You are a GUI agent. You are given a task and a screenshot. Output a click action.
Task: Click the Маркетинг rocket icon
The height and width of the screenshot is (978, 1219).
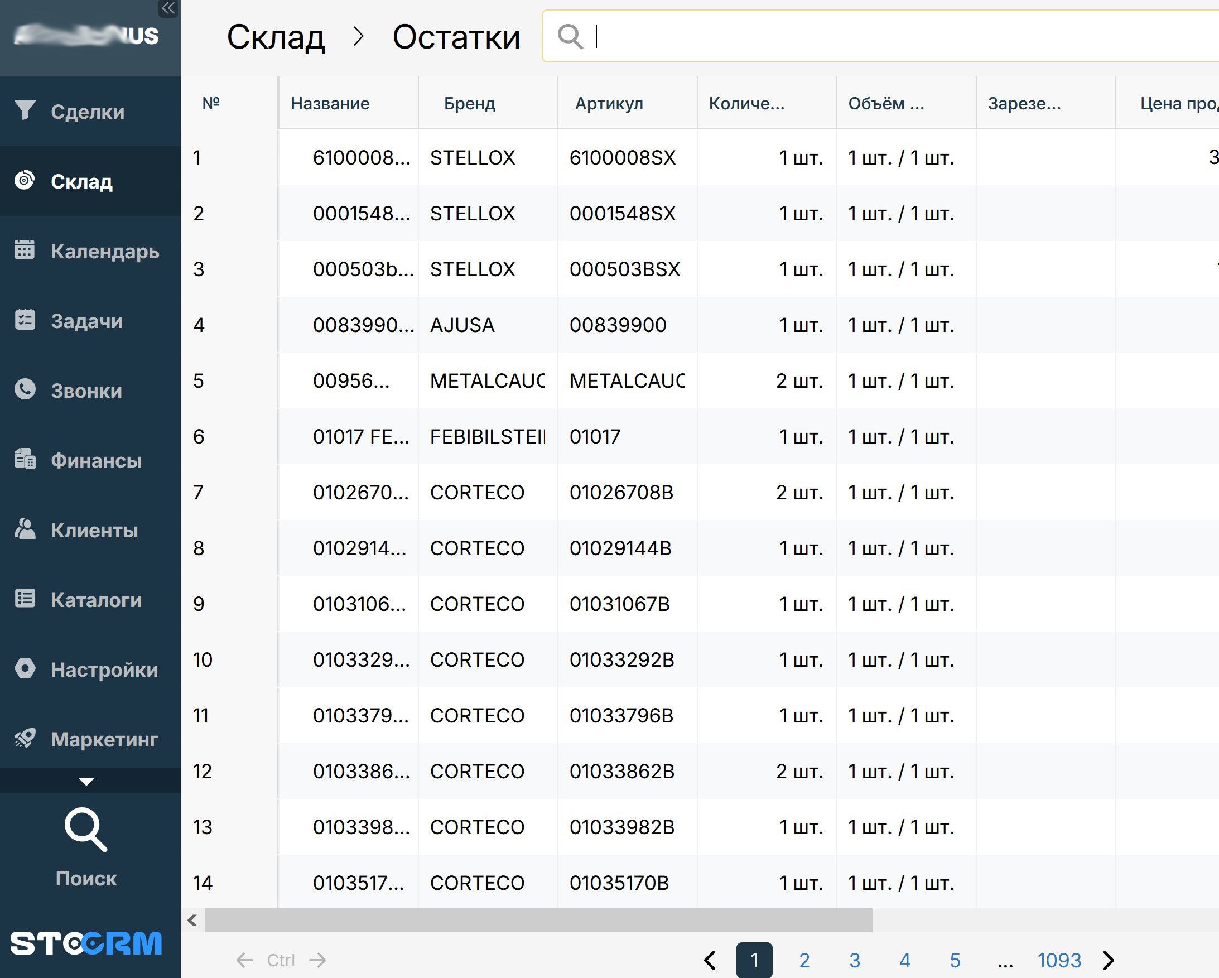25,738
